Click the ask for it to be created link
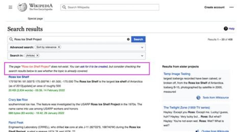 pos(94,67)
